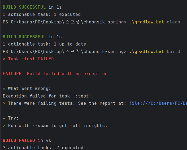Click the "> Task :test FAILED" line

pos(28,59)
